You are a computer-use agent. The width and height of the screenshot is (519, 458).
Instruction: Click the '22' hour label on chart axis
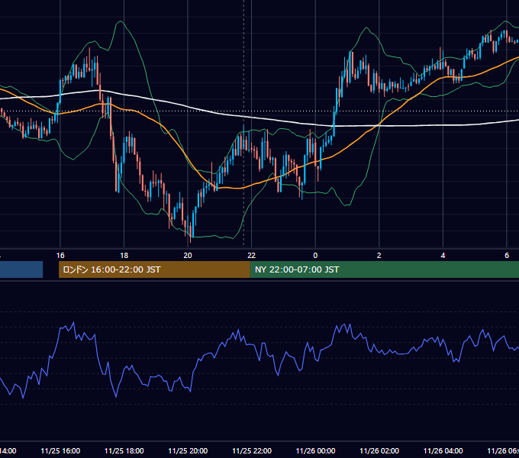tap(252, 256)
